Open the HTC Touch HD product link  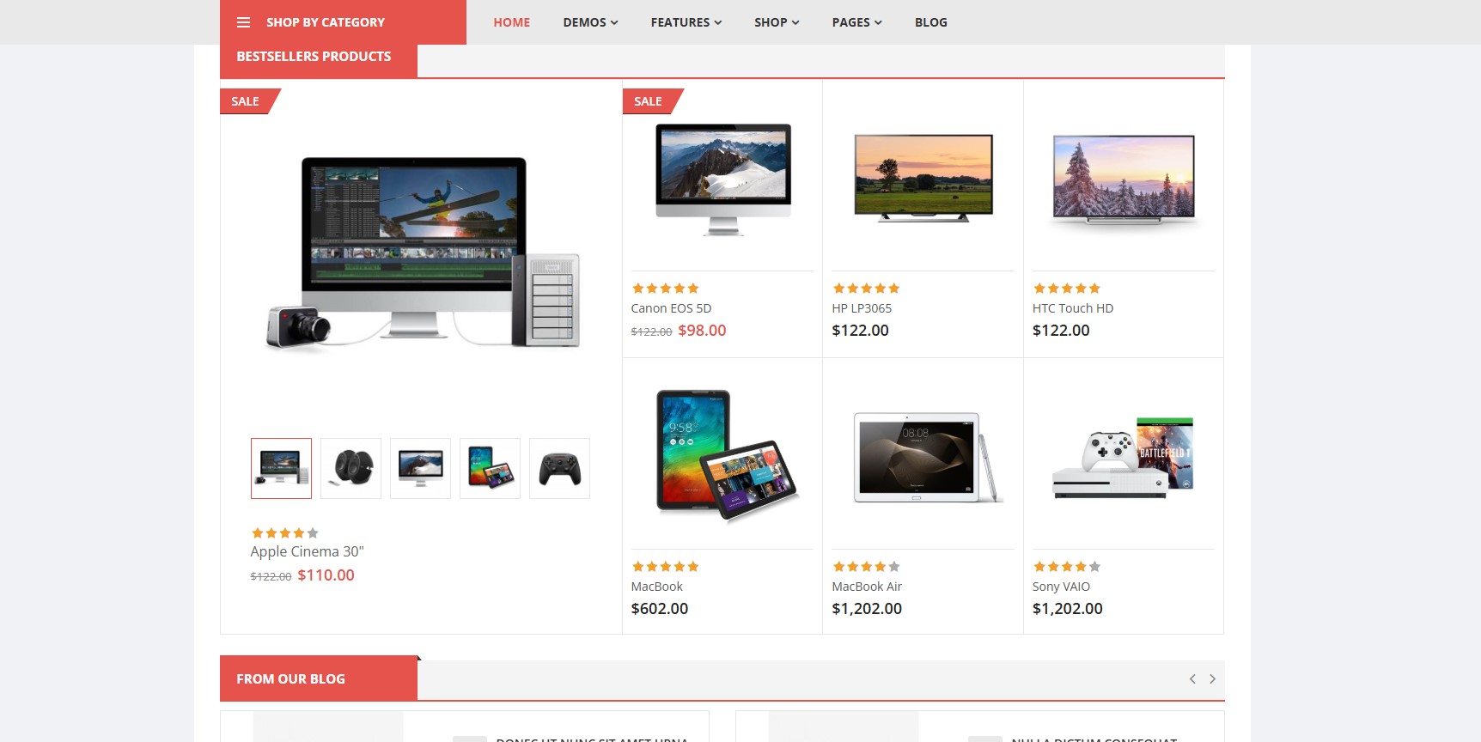tap(1073, 308)
